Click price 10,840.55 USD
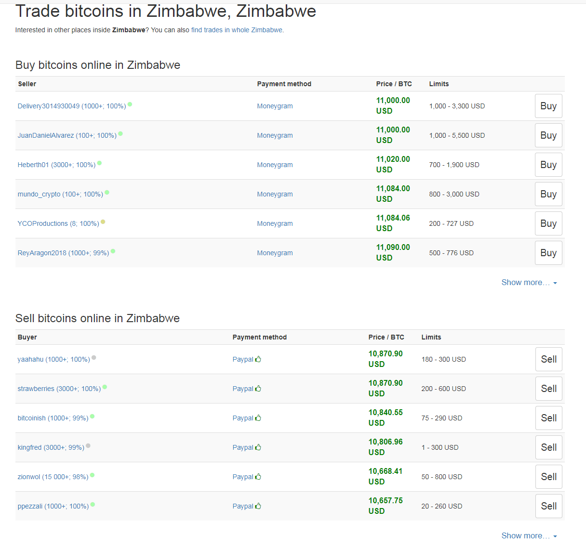The width and height of the screenshot is (586, 548). point(386,418)
